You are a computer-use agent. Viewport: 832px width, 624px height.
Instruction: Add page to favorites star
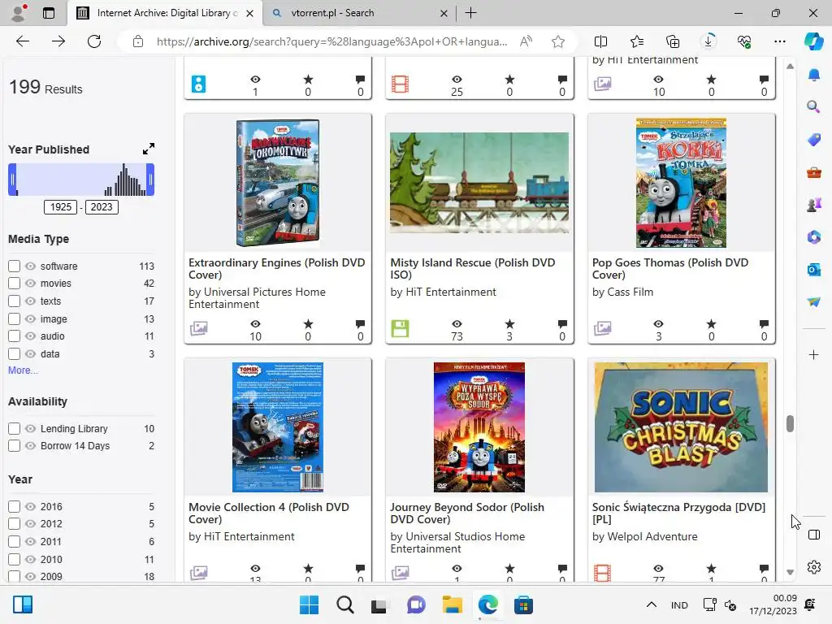tap(557, 41)
